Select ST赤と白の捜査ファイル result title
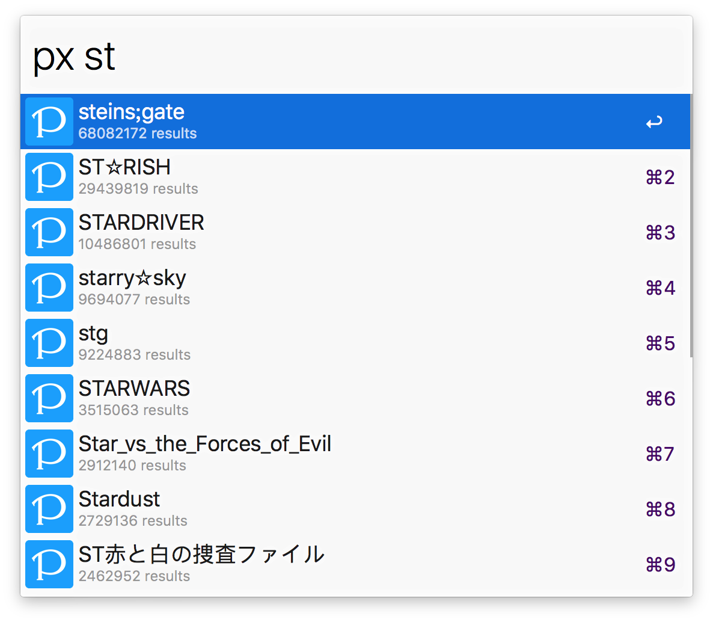713x622 pixels. (201, 555)
